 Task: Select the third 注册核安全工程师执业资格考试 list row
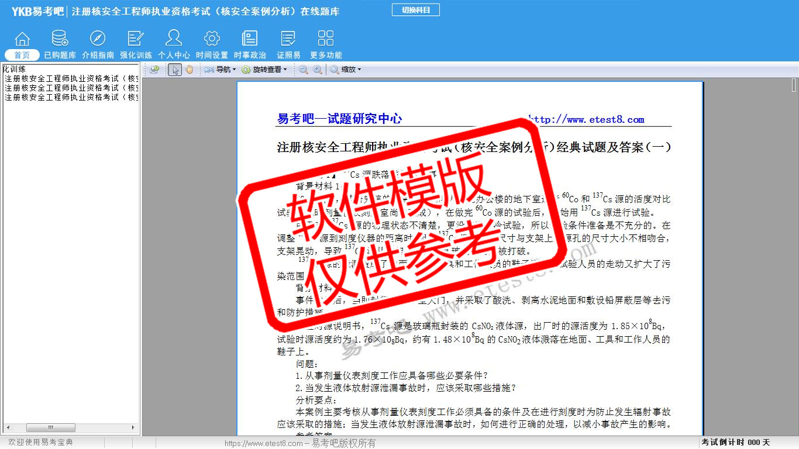(71, 97)
